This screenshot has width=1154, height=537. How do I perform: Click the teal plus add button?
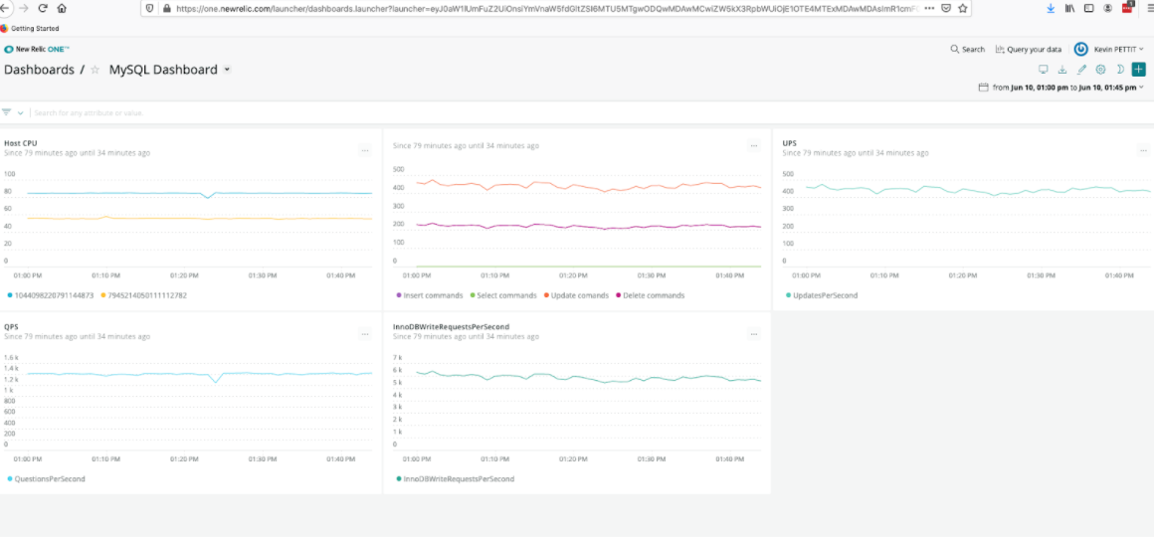pos(1138,70)
